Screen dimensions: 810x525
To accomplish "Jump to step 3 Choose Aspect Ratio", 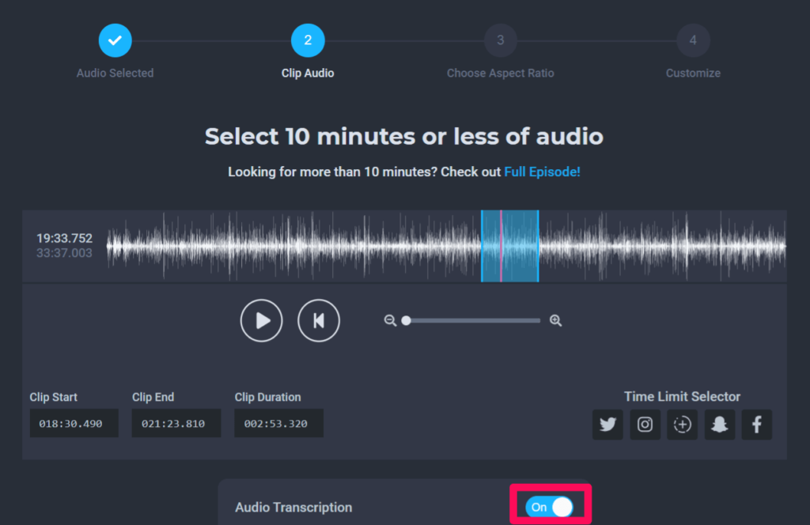I will (x=501, y=40).
